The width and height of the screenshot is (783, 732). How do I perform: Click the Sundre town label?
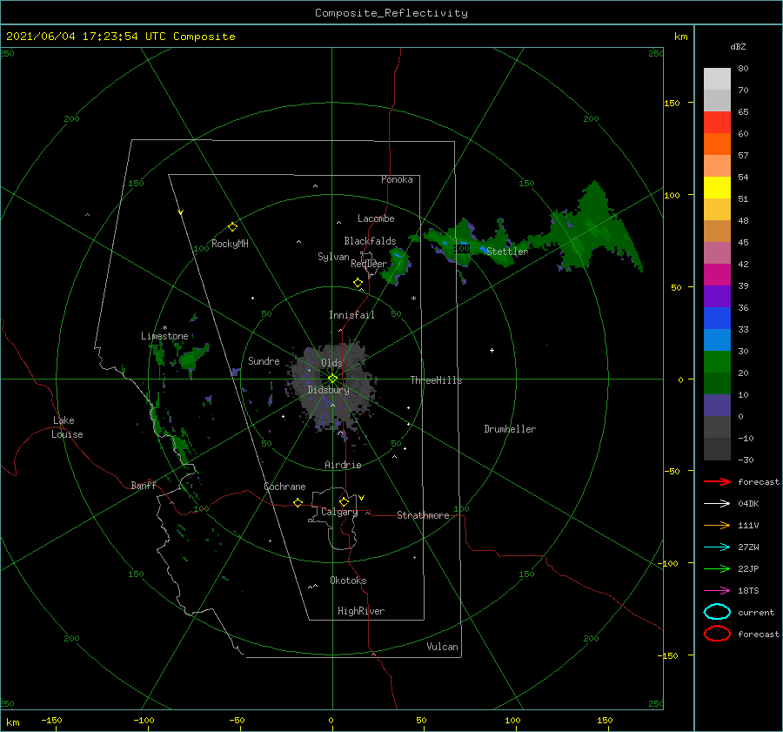click(264, 361)
